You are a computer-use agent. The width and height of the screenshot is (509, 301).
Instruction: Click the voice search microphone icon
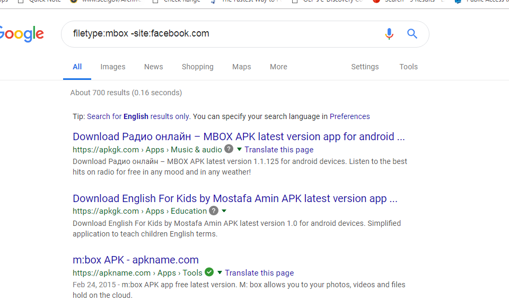point(389,34)
